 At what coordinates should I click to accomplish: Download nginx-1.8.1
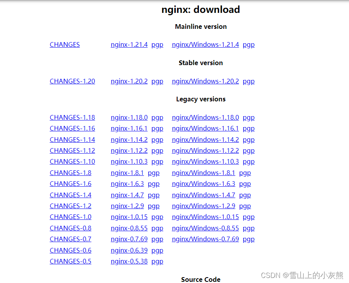[x=127, y=173]
